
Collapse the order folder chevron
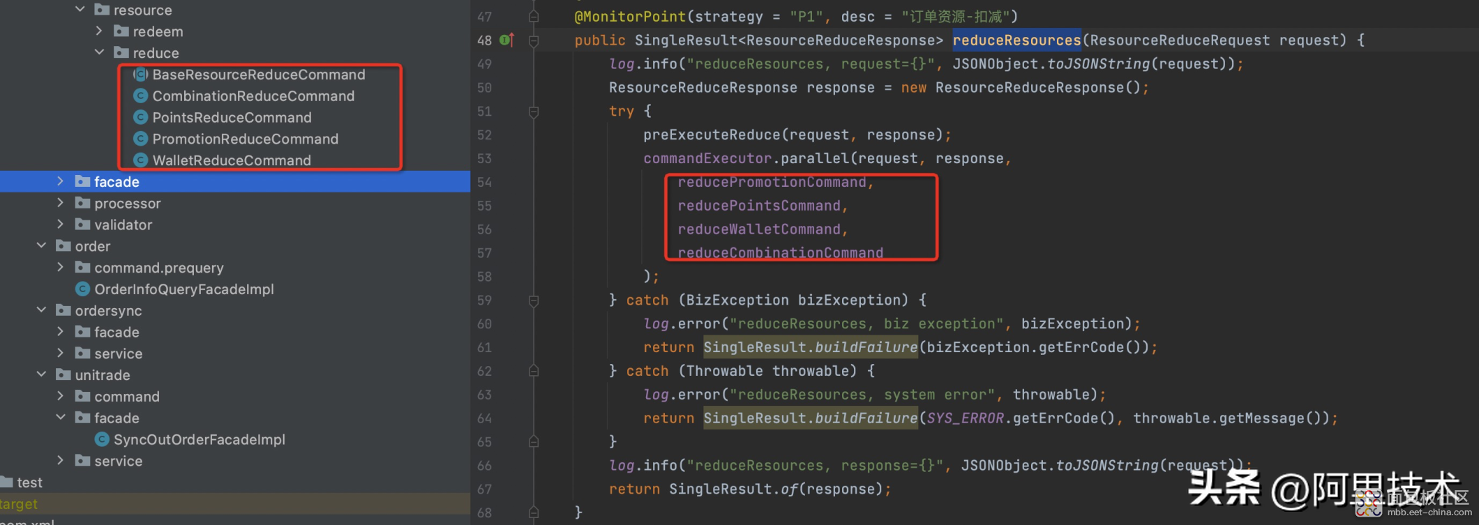[x=41, y=246]
